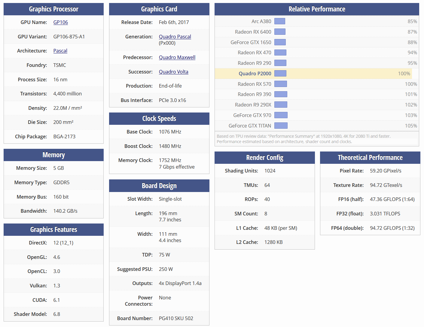Select the 75 W TDP value

click(x=164, y=255)
